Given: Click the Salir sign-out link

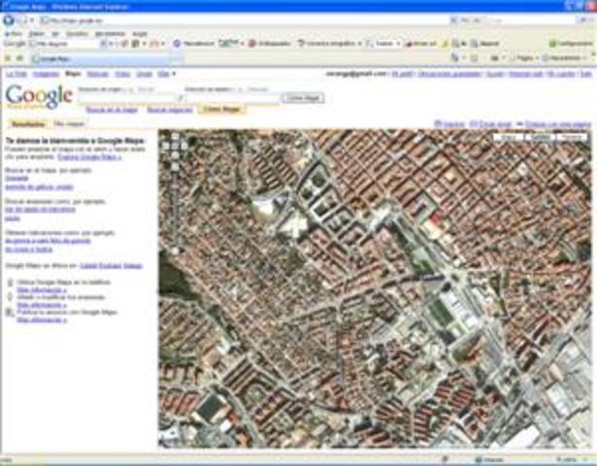Looking at the screenshot, I should (586, 74).
